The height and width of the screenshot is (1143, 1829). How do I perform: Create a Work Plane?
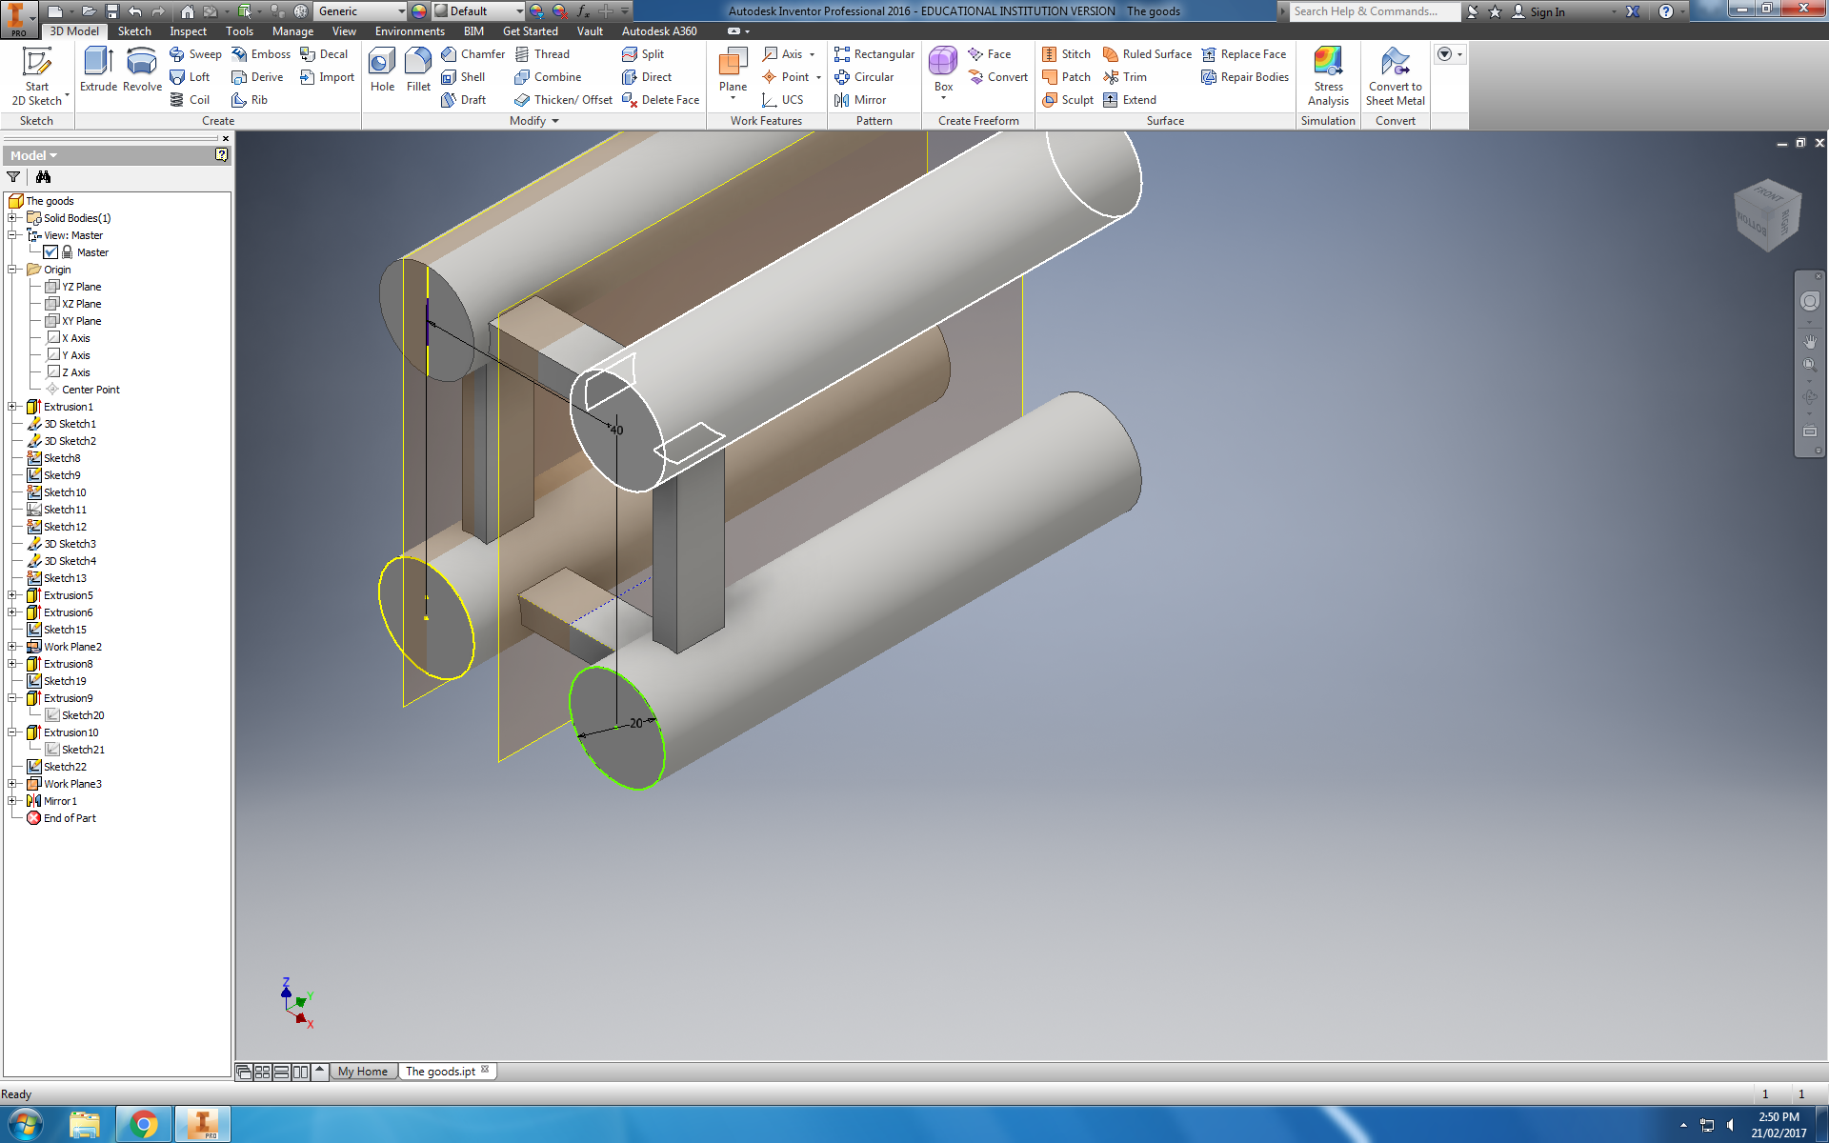pyautogui.click(x=733, y=72)
